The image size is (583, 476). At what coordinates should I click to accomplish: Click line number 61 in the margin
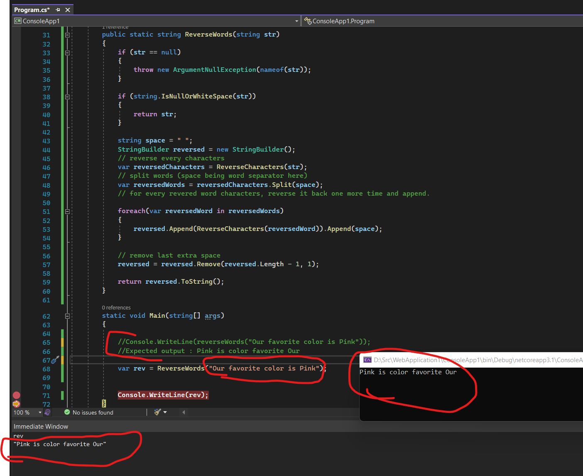pos(46,300)
